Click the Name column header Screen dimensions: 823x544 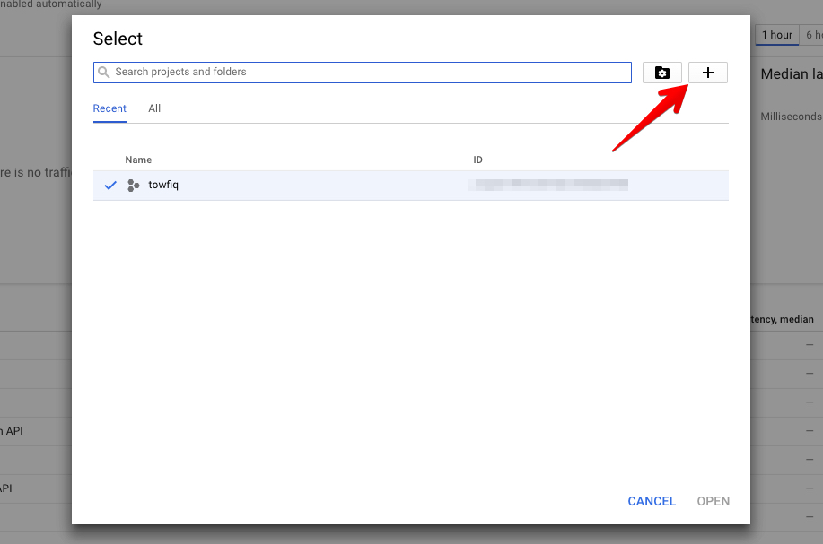138,160
